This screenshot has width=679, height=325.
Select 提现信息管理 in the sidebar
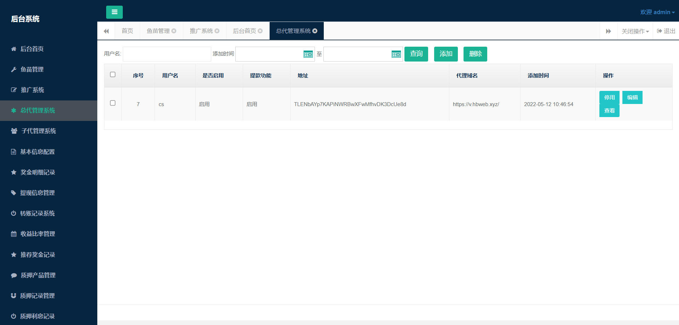[37, 193]
